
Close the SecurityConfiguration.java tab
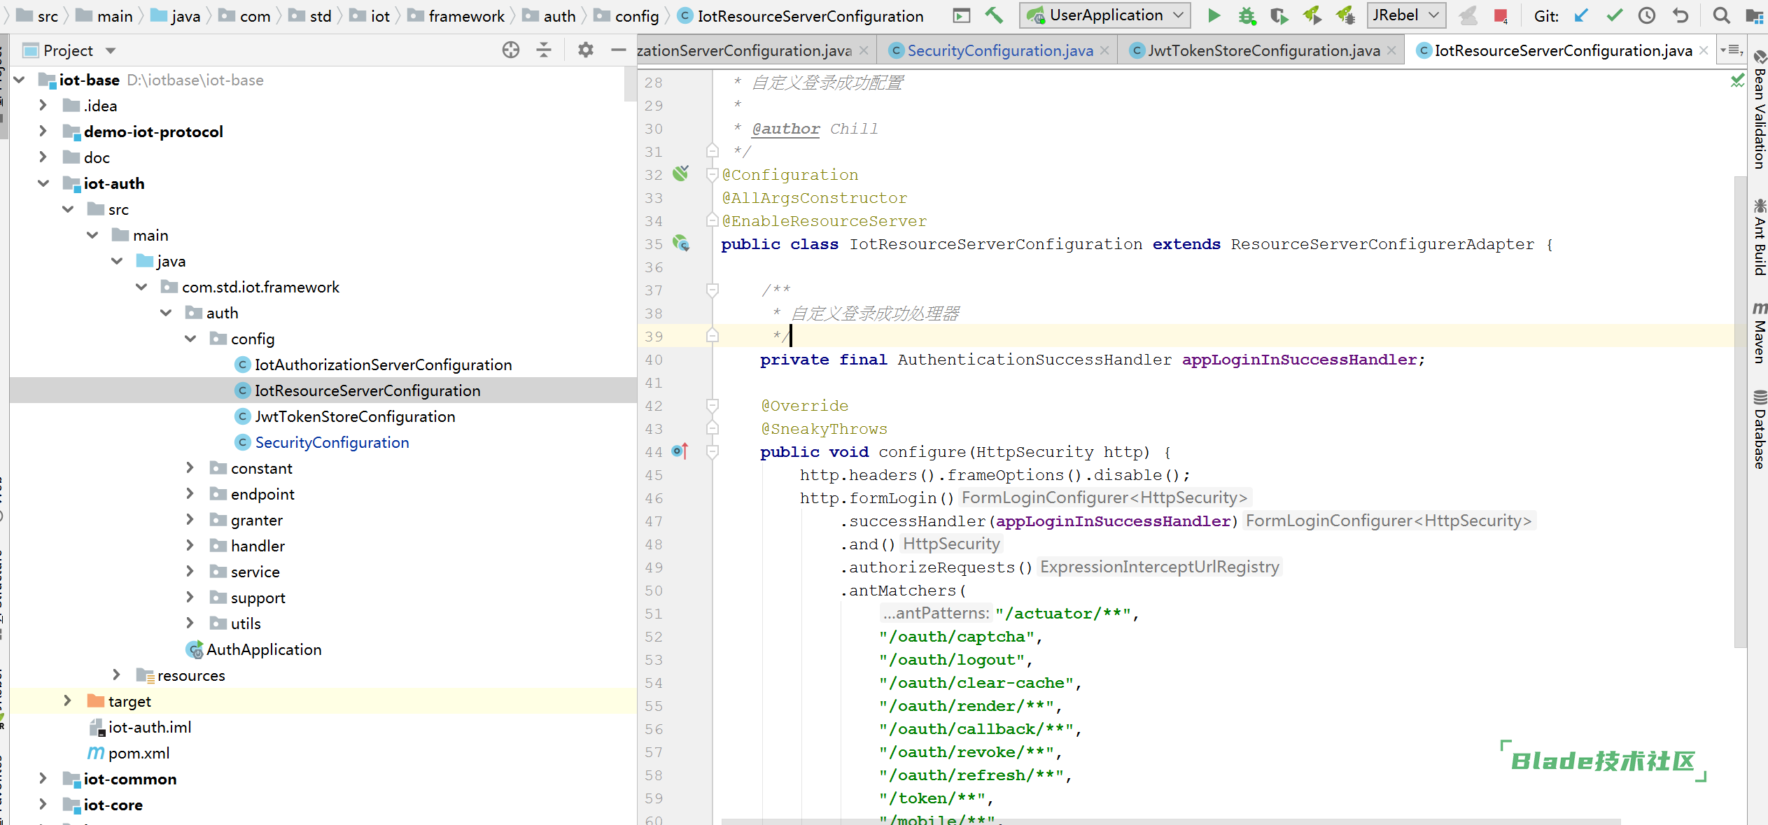[1105, 50]
